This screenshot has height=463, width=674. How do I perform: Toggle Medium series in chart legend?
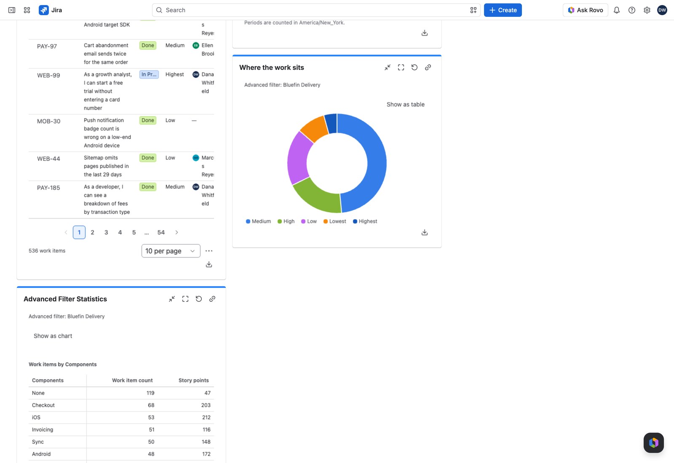(x=259, y=221)
